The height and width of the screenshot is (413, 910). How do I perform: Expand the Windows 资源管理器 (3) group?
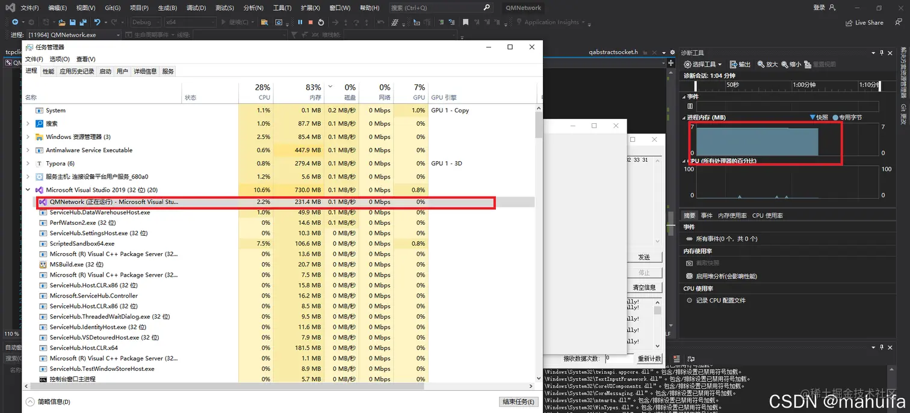pos(28,137)
